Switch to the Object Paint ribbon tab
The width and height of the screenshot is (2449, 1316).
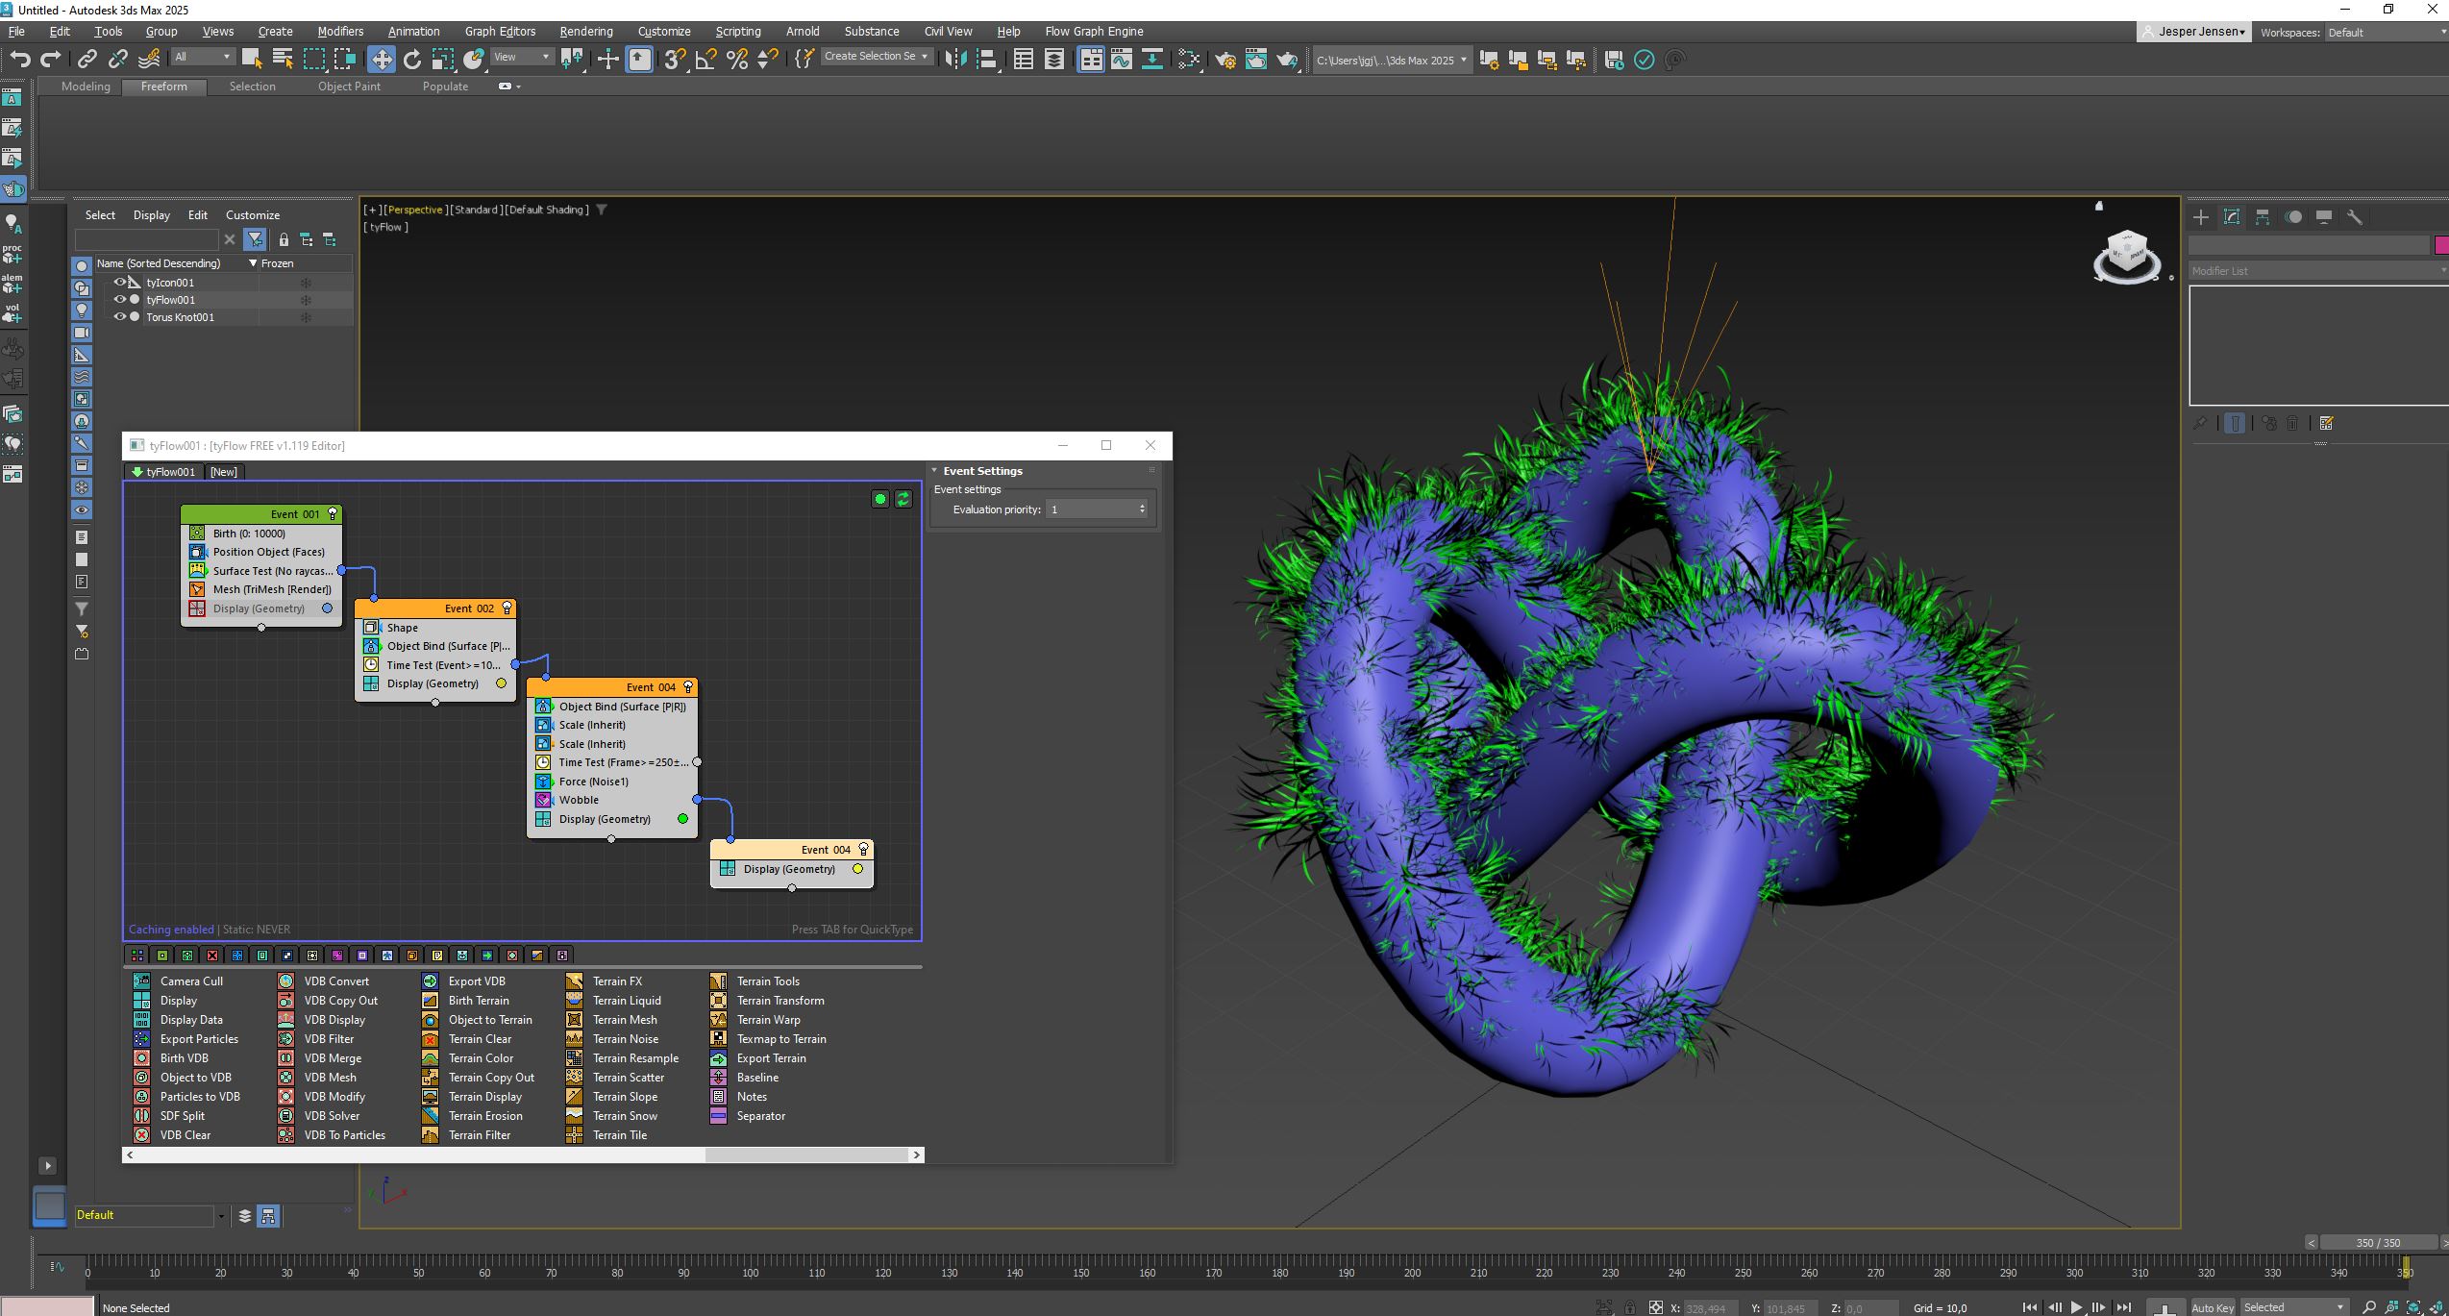click(349, 87)
